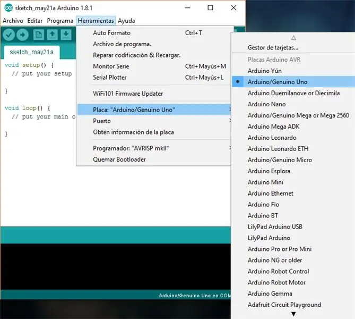Select Arduino/Genuino Mega or Mega 2560

click(x=293, y=115)
